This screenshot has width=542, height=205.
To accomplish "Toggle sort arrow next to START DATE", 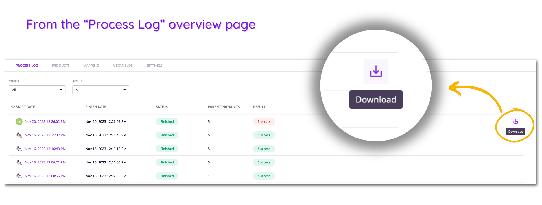I will pos(13,107).
